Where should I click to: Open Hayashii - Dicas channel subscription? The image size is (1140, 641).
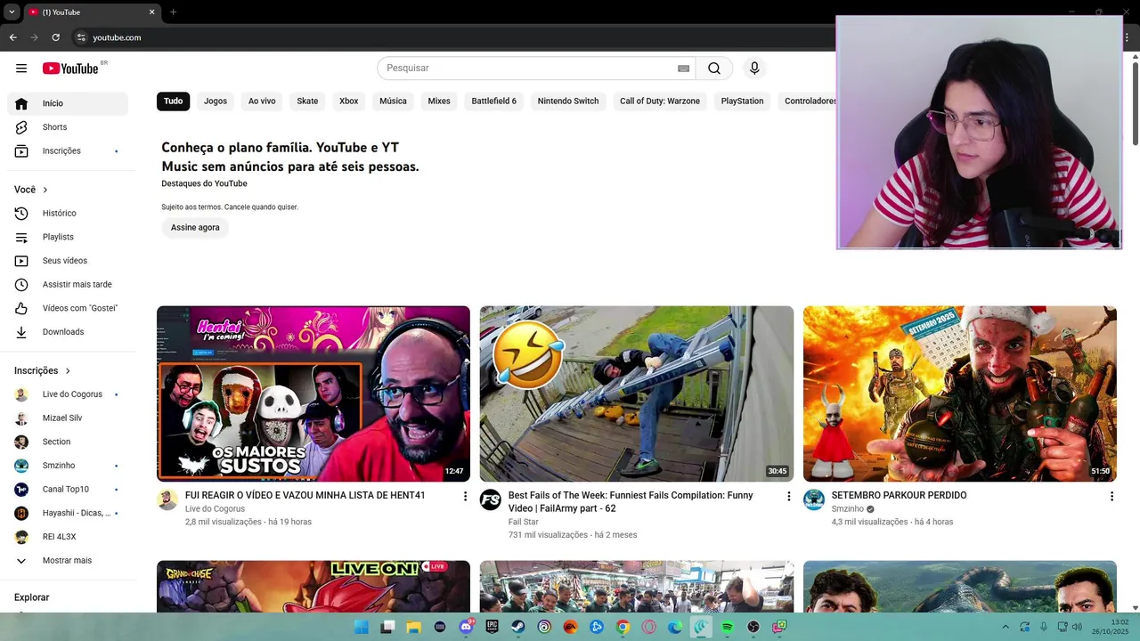pos(68,513)
